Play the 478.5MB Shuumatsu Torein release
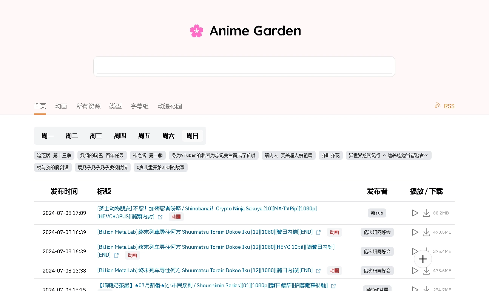489x291 pixels. click(x=415, y=232)
